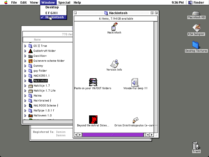The image size is (209, 157).
Task: Click the 'Registered To:' label in back window
Action: [44, 132]
